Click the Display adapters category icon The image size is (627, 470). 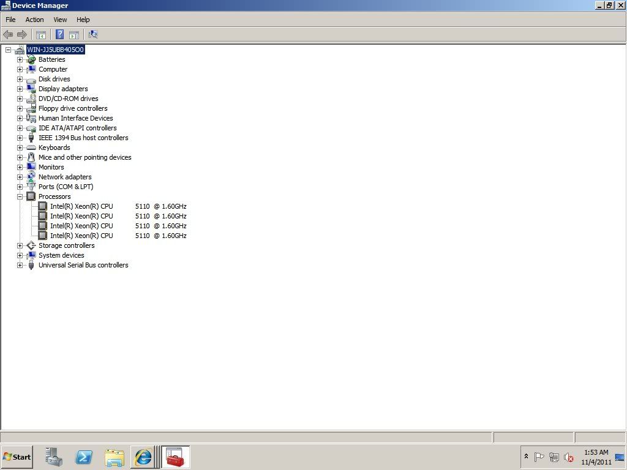[x=31, y=89]
